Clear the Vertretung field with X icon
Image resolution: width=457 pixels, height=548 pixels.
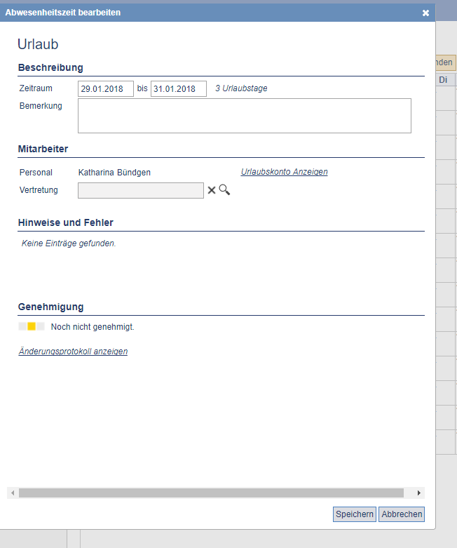click(x=212, y=190)
